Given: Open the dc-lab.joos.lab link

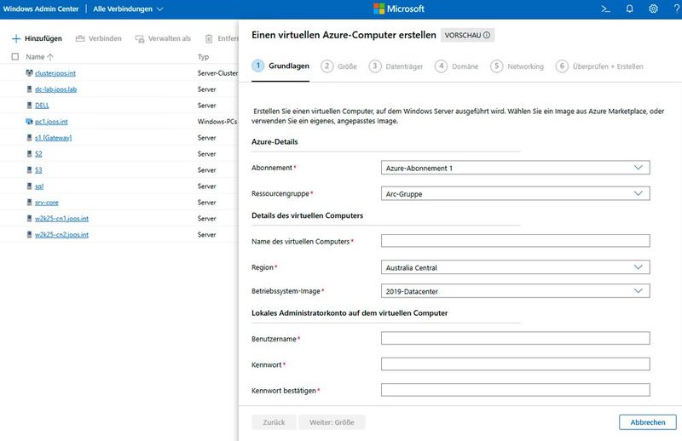Looking at the screenshot, I should (55, 89).
